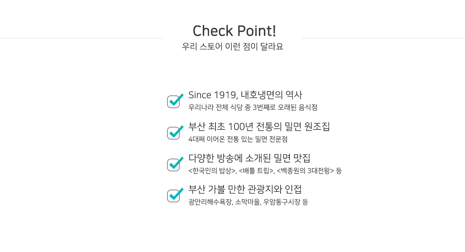Click the 'Check Point!' heading

point(234,31)
